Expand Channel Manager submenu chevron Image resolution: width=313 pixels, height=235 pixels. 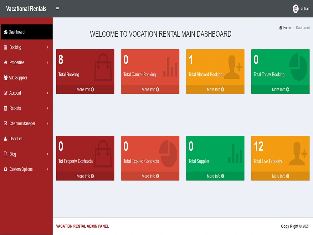pos(48,123)
